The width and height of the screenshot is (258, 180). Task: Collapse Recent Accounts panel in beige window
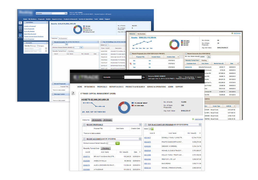[186, 53]
